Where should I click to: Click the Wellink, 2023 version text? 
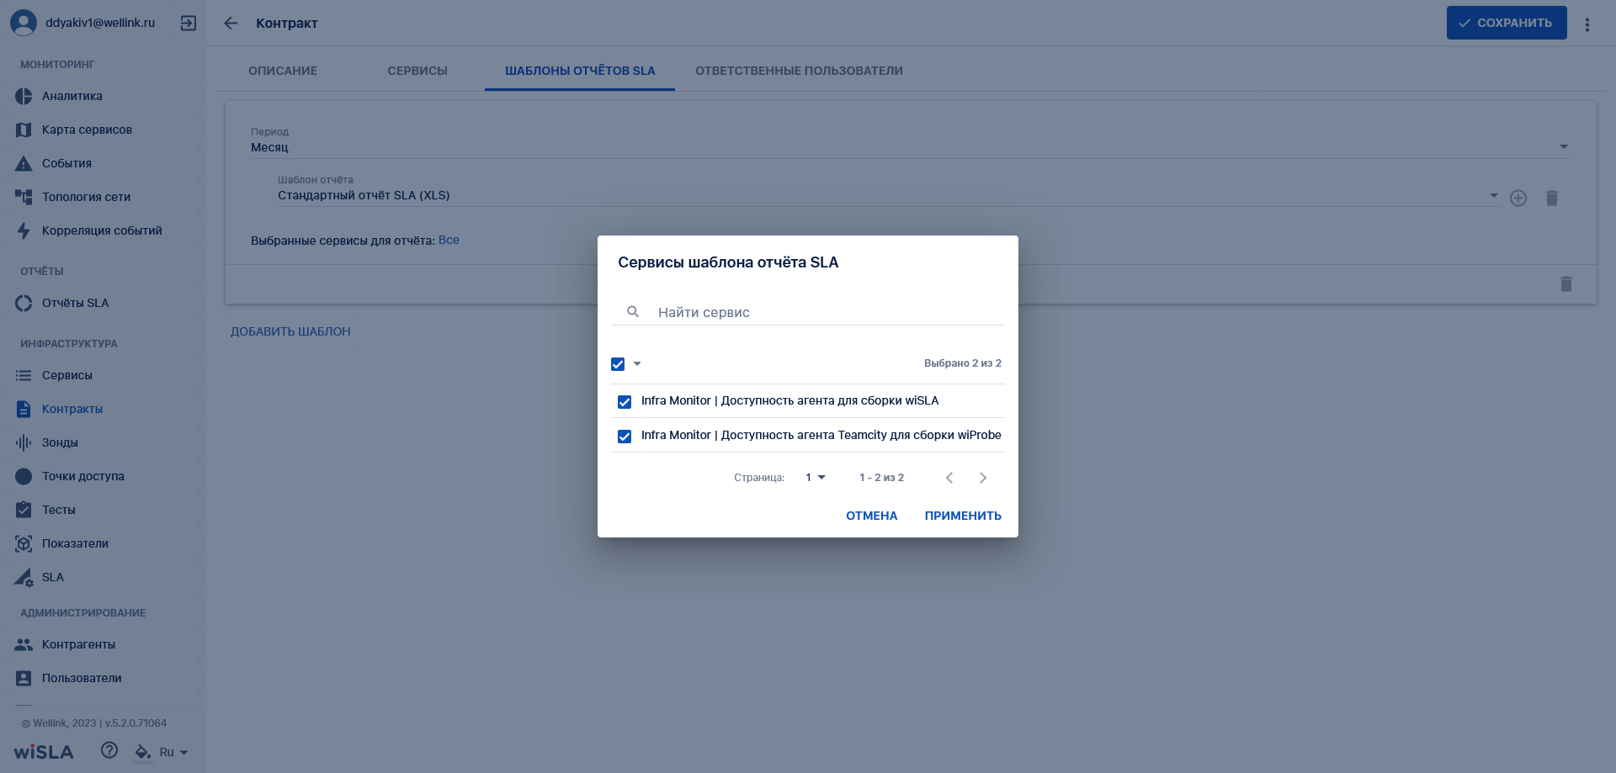(x=94, y=723)
